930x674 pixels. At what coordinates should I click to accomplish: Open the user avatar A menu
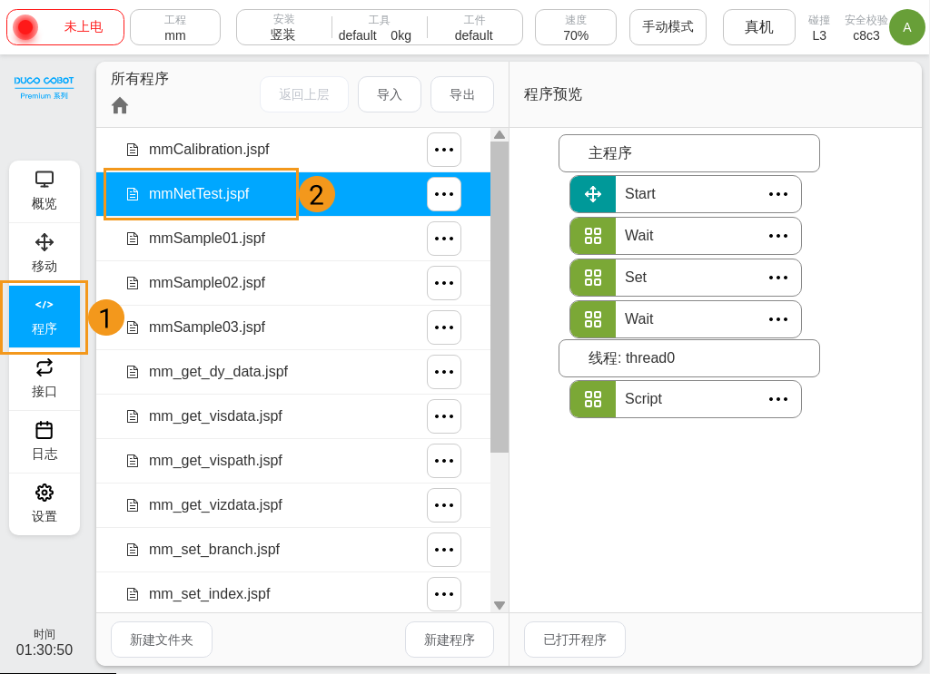[x=907, y=27]
